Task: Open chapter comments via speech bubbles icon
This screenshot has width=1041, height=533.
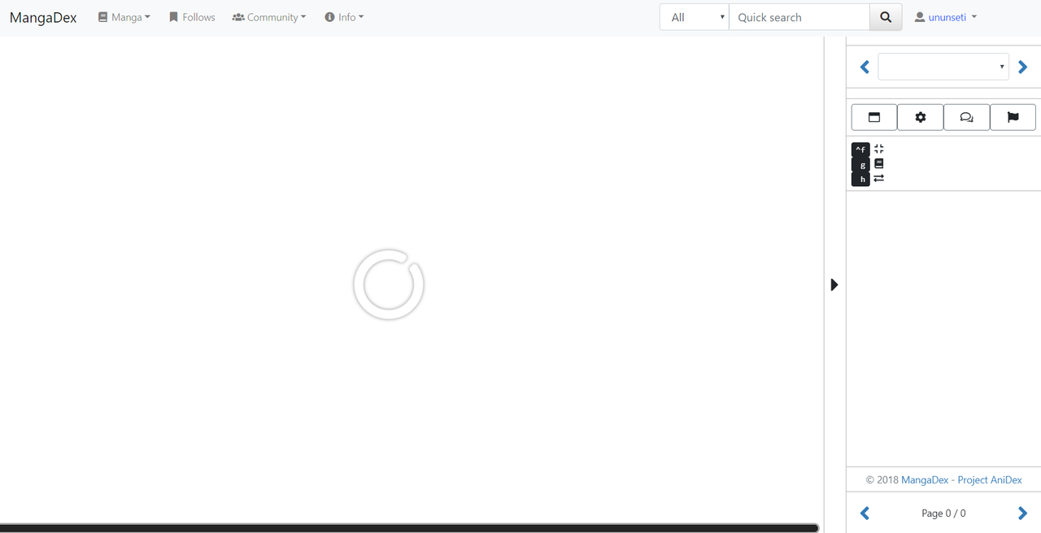Action: [966, 117]
